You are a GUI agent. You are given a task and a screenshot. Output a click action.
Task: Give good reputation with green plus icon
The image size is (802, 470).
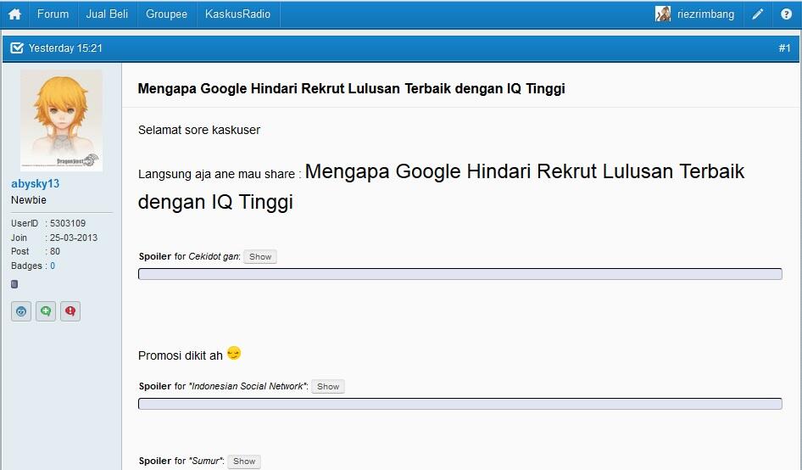(46, 311)
